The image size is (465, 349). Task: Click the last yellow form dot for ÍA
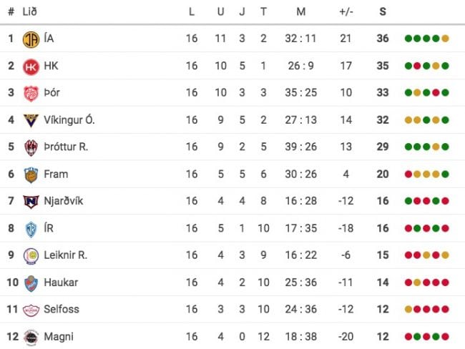coord(445,39)
